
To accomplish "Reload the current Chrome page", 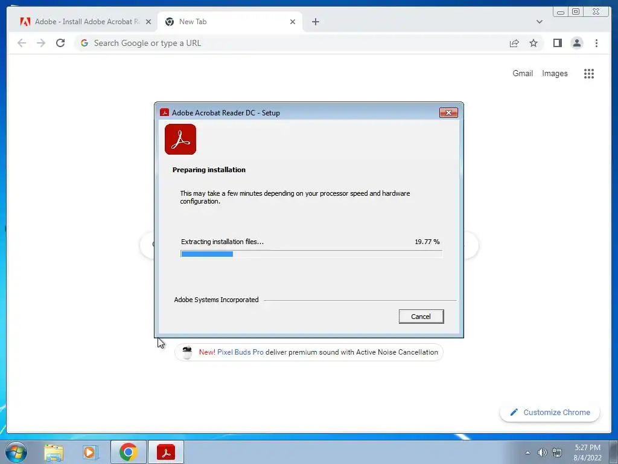I will 60,43.
